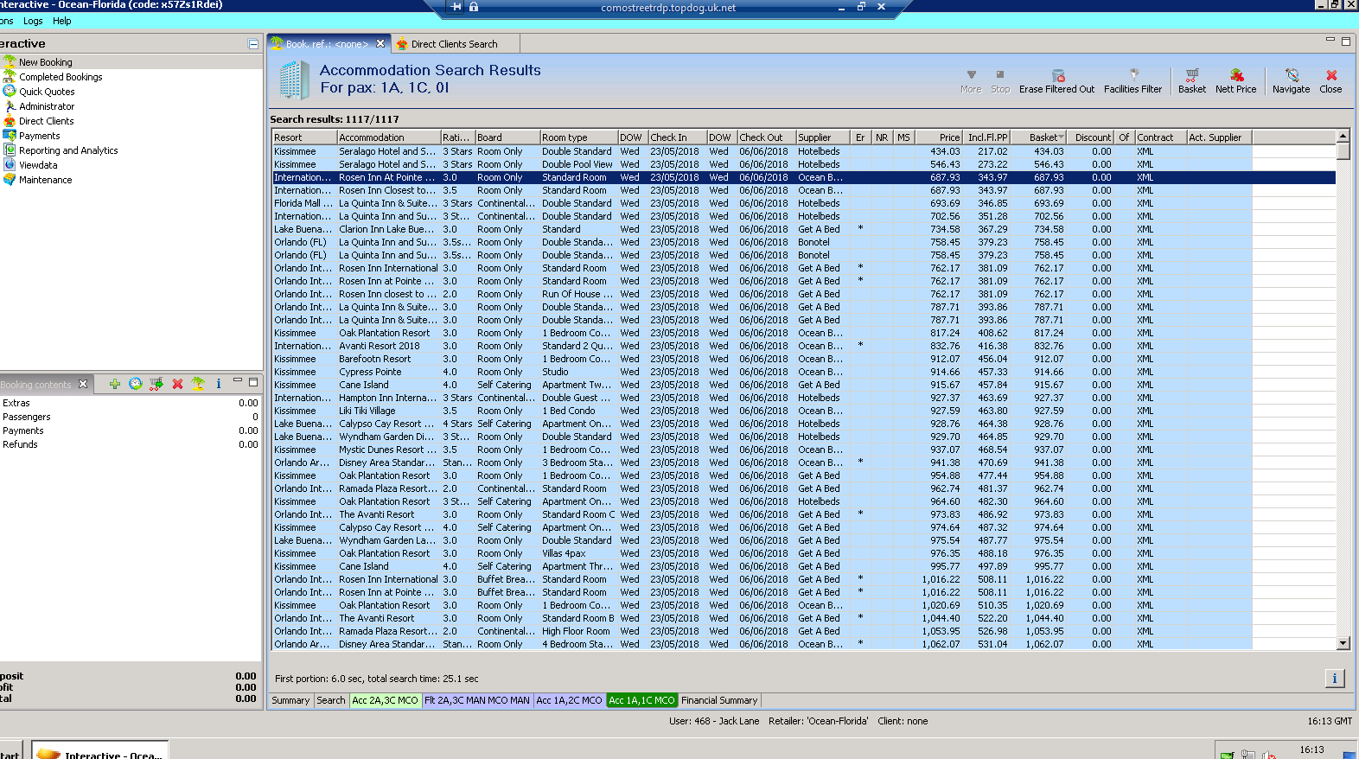Click the cart with green arrow icon
The width and height of the screenshot is (1359, 759).
coord(156,384)
